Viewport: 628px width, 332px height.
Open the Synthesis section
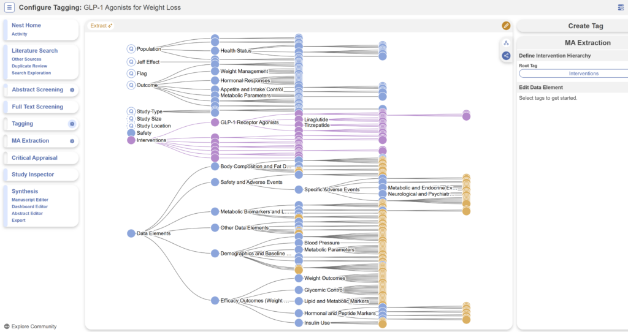(25, 191)
